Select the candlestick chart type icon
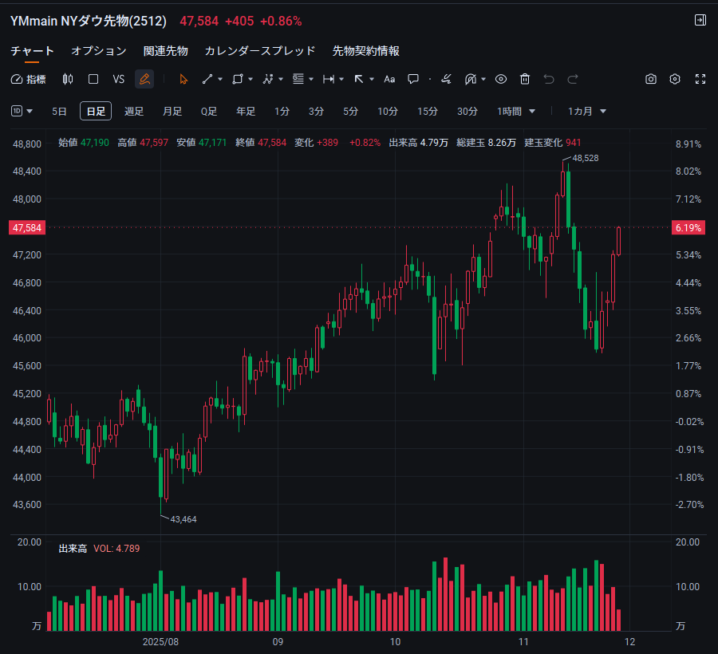 pos(68,79)
